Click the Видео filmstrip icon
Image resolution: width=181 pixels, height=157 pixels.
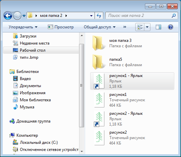(15, 79)
